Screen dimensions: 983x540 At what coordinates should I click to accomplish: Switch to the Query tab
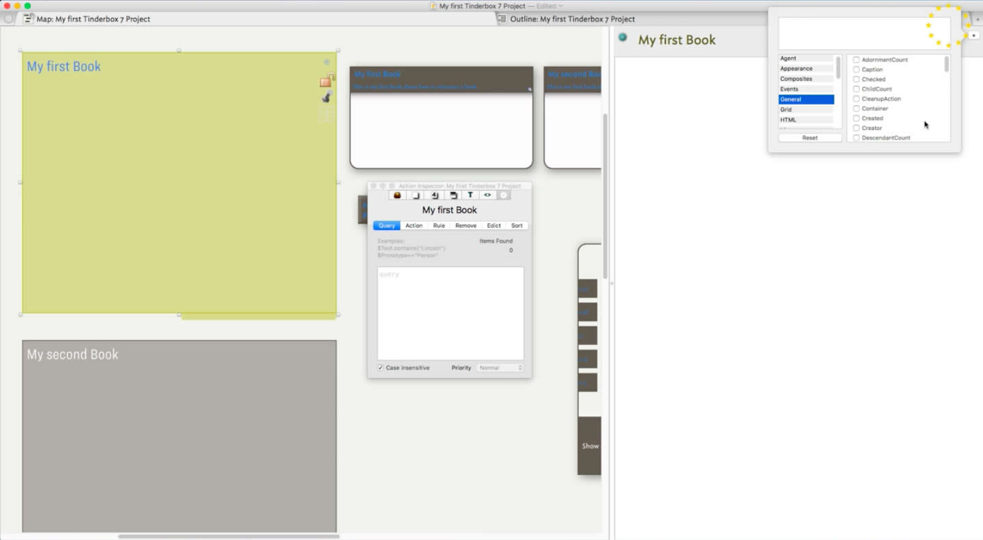387,225
